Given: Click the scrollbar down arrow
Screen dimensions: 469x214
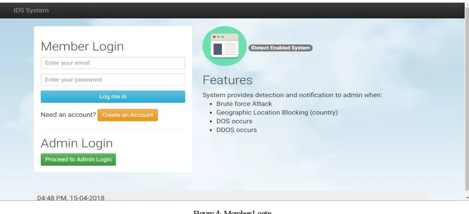Looking at the screenshot, I should coord(467,198).
